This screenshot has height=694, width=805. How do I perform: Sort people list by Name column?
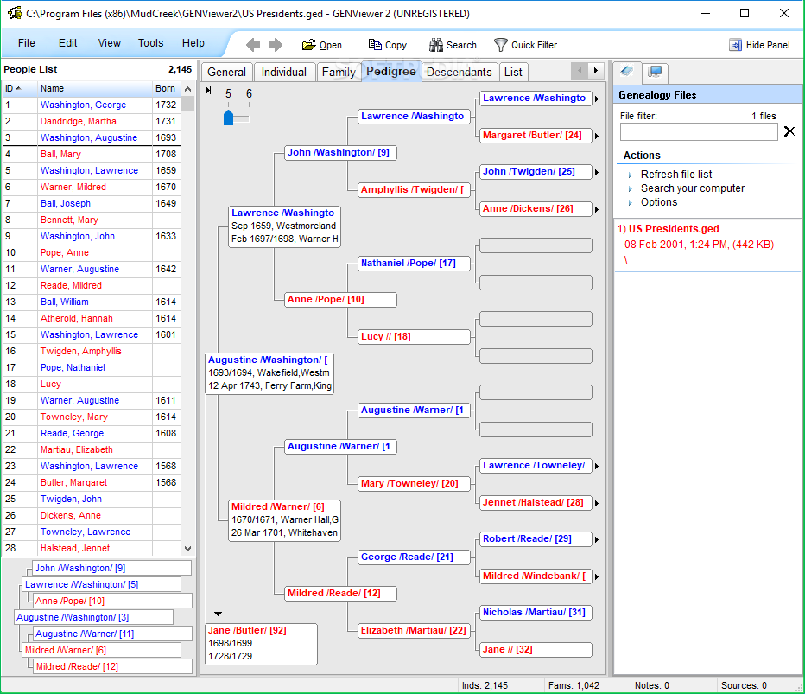95,88
